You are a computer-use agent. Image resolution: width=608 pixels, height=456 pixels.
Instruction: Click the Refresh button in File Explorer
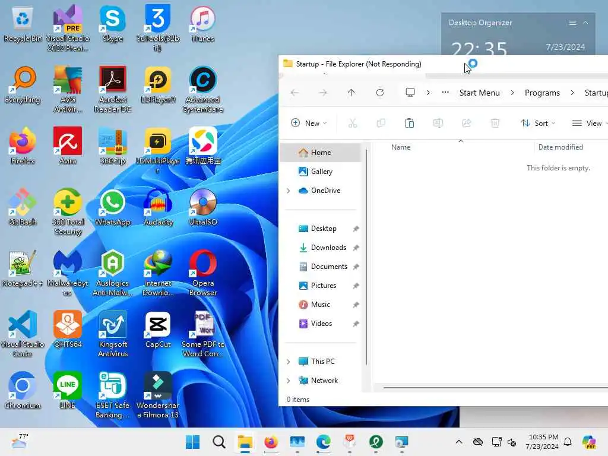(x=380, y=93)
